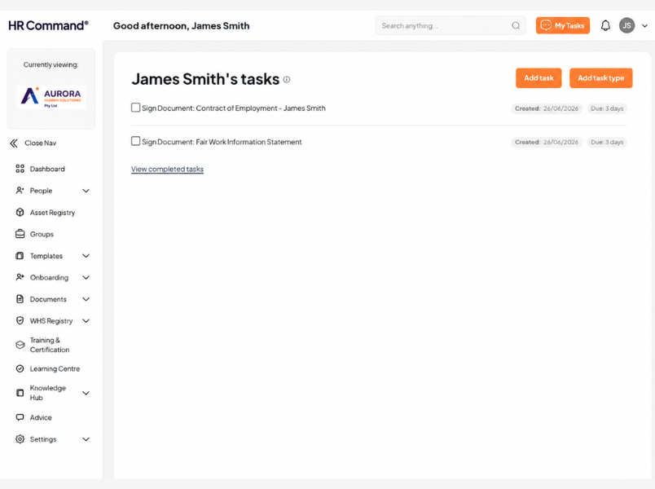
Task: Click the Learning Centre check icon
Action: click(20, 368)
